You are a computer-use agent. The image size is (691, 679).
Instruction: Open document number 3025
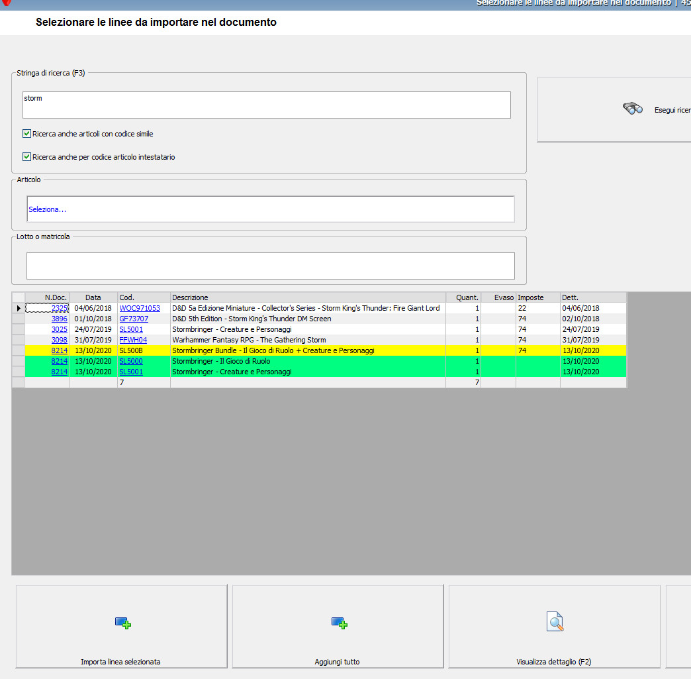(x=60, y=329)
